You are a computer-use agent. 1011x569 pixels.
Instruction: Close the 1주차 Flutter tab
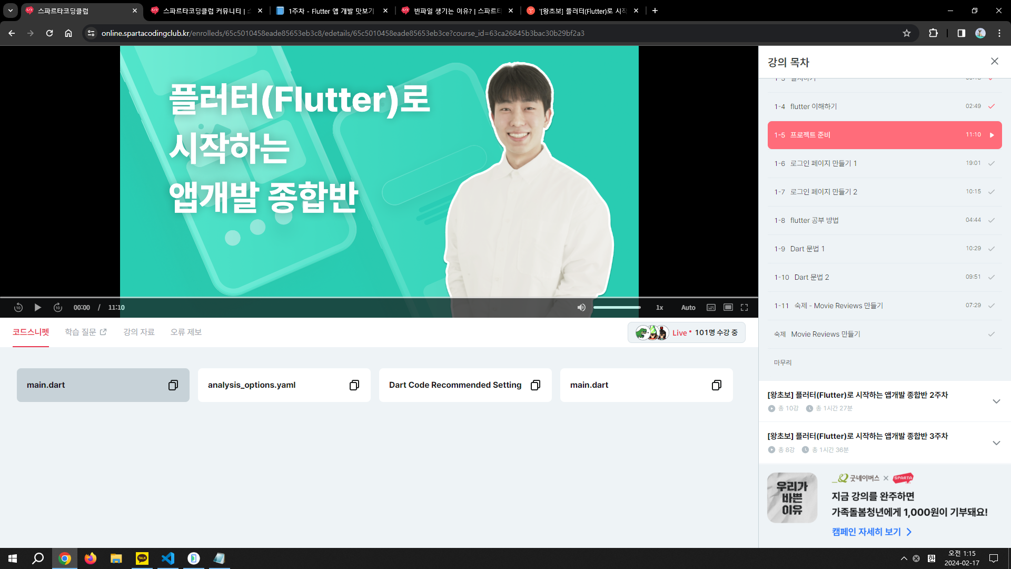point(385,11)
